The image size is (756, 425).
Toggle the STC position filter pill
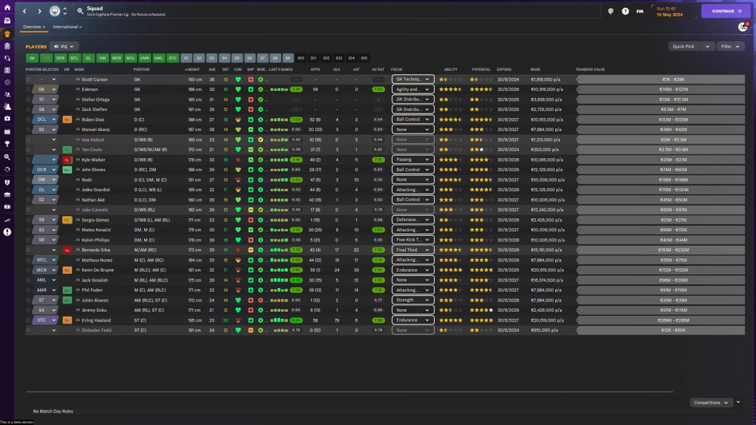coord(172,58)
